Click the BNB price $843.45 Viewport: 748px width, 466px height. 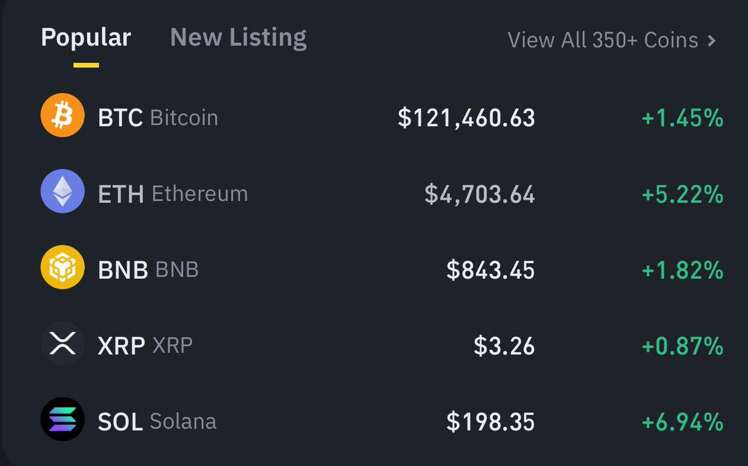pyautogui.click(x=491, y=270)
